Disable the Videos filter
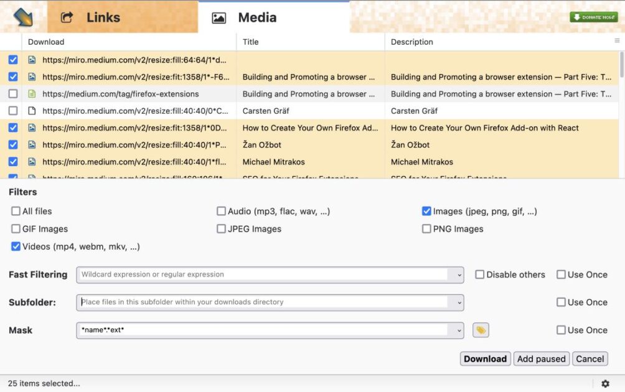625x392 pixels. [x=16, y=246]
